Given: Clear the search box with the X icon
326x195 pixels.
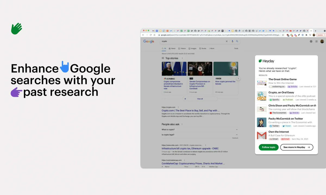Looking at the screenshot, I should click(227, 41).
